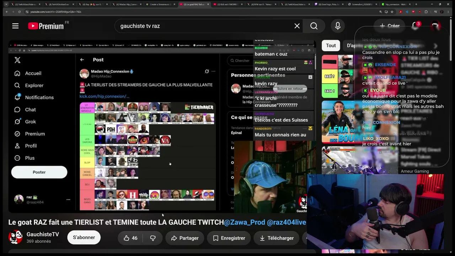Click the "Madao Hip_Connexion" post author name

[x=112, y=71]
